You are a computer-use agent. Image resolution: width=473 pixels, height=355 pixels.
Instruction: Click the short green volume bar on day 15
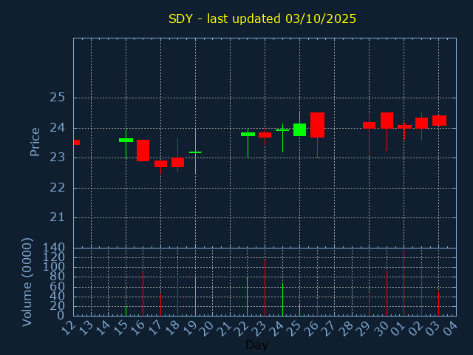(x=126, y=311)
